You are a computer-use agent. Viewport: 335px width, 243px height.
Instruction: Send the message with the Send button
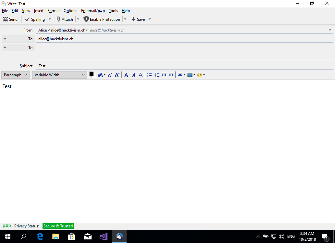(10, 19)
